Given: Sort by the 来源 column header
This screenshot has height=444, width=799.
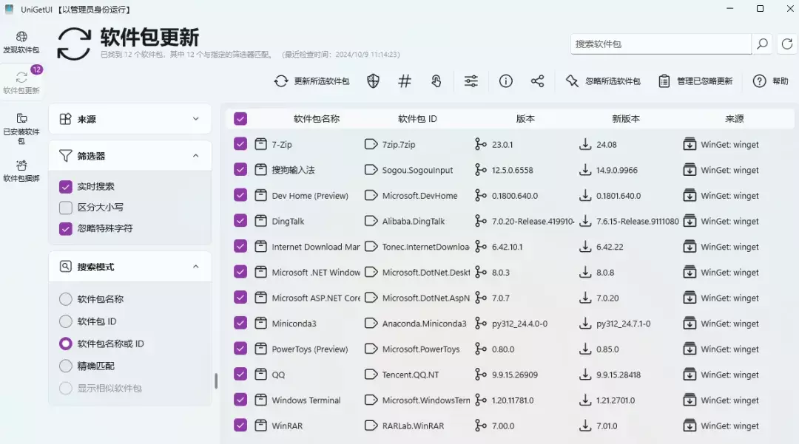Looking at the screenshot, I should pyautogui.click(x=735, y=119).
